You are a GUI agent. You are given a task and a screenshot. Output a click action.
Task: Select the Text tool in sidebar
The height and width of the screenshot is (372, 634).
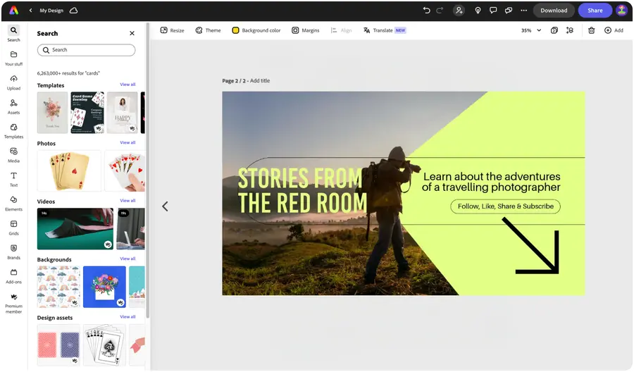(13, 179)
